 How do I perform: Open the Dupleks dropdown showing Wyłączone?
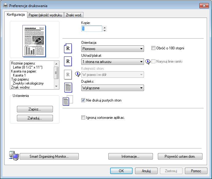click(x=113, y=88)
